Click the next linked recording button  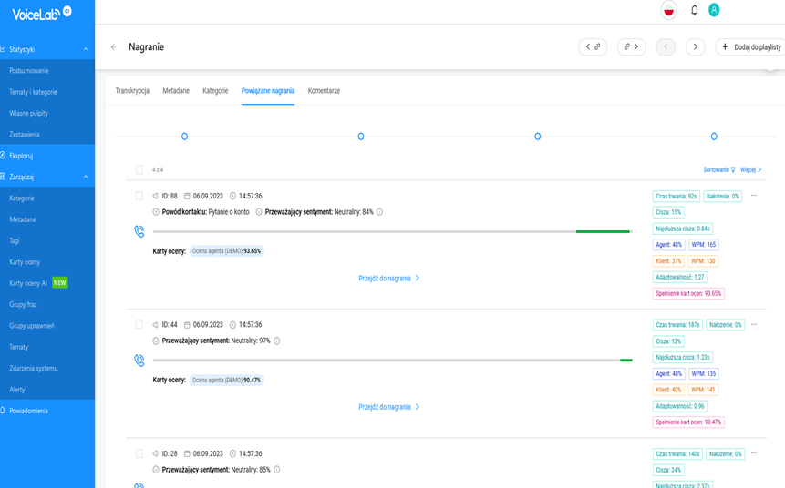(x=631, y=47)
